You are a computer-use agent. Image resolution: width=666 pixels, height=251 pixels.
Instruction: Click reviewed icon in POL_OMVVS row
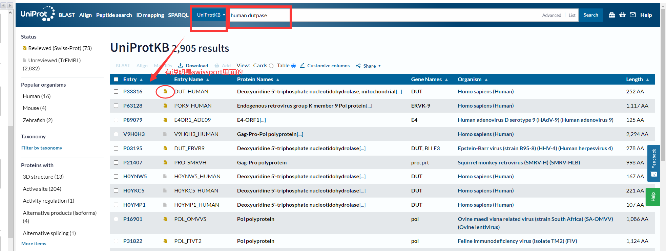point(165,219)
